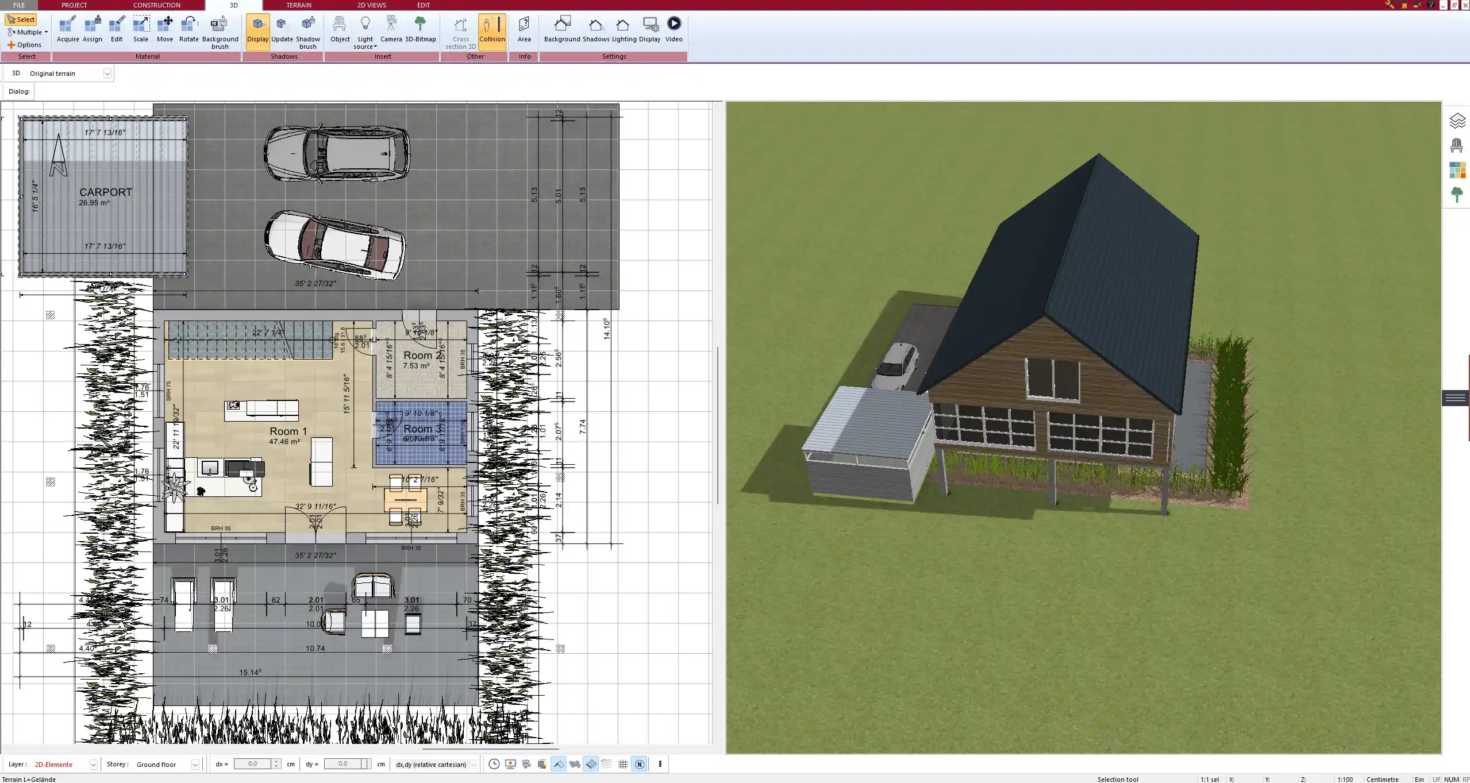Click the Video play icon
The image size is (1470, 783).
pos(674,29)
